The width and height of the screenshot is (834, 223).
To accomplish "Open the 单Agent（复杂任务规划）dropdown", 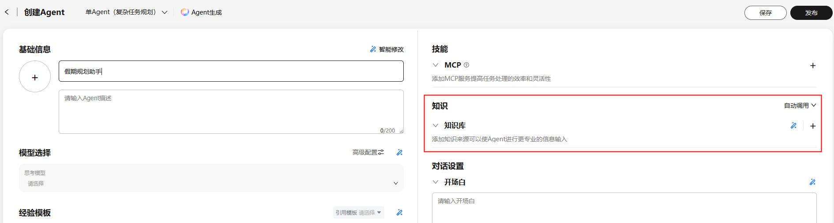I will click(x=126, y=12).
